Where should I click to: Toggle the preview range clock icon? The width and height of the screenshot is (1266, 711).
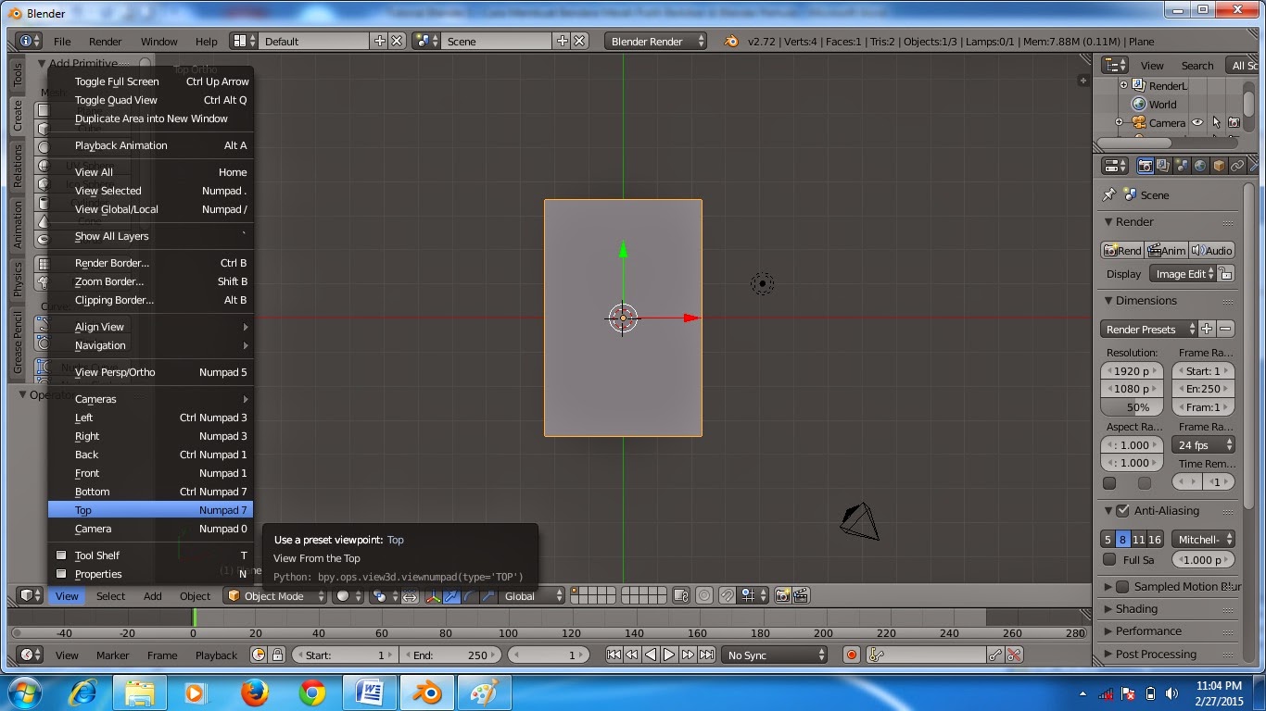tap(259, 655)
